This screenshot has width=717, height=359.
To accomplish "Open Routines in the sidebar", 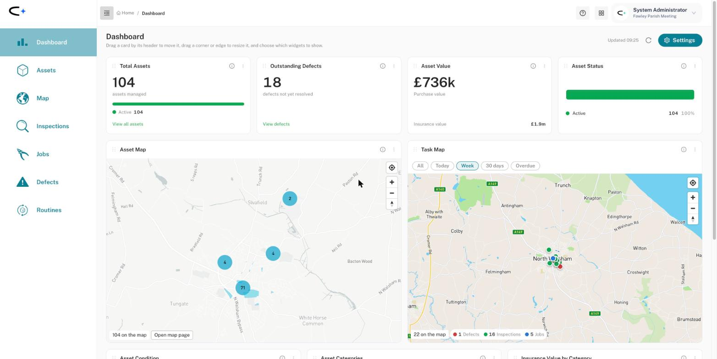I will pos(48,210).
